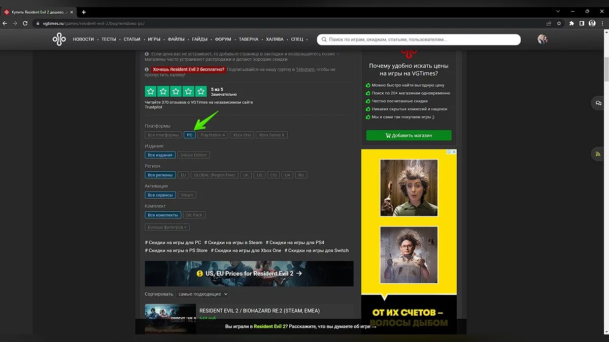This screenshot has width=609, height=342.
Task: Open the Скидки на игры для Xbox One tag
Action: tap(246, 250)
